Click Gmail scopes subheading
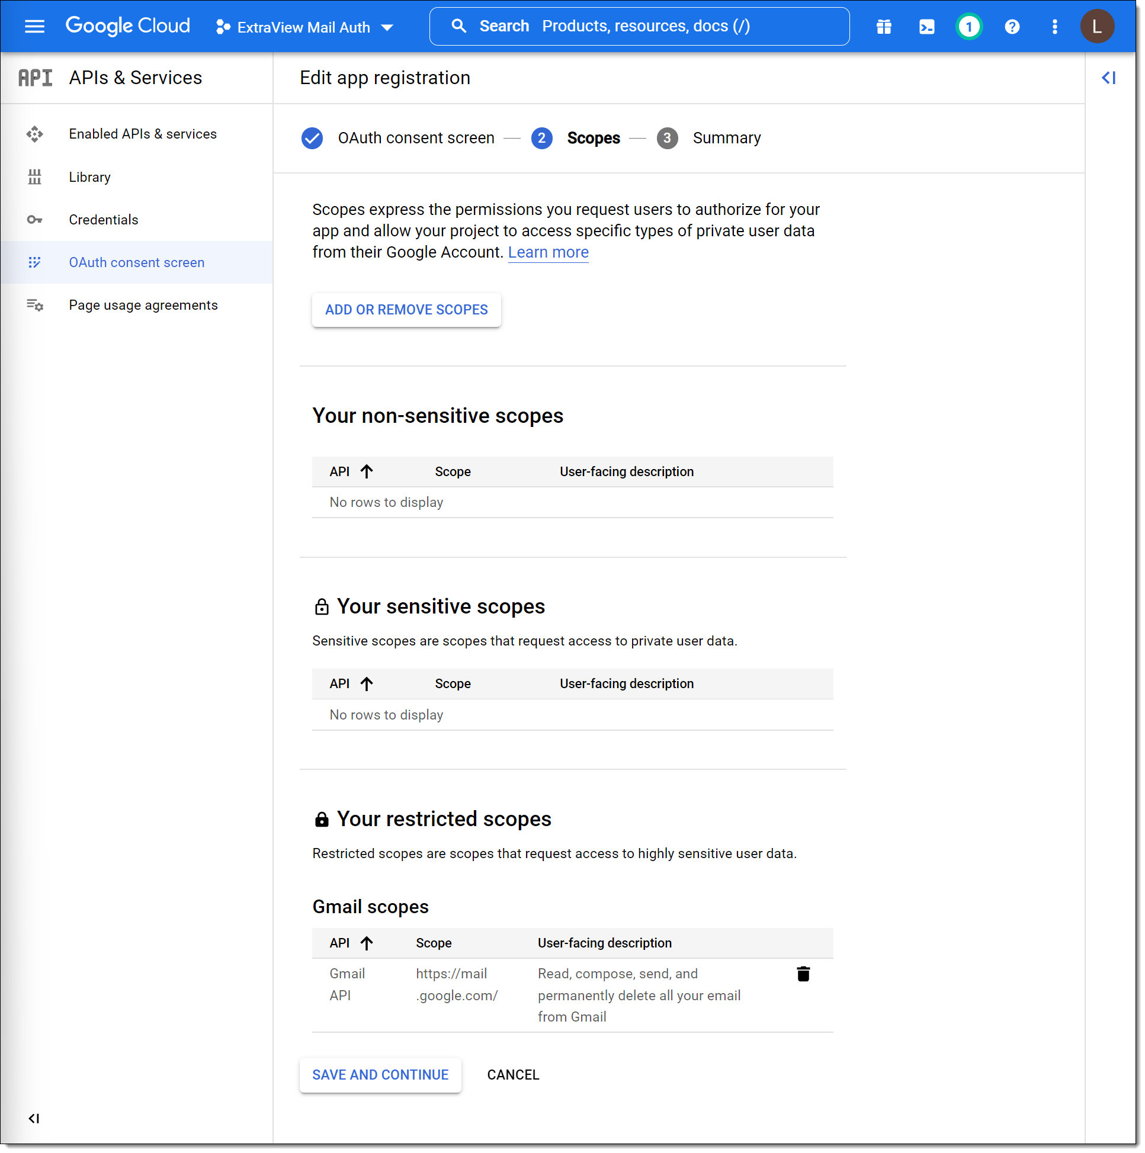The image size is (1145, 1153). 370,907
